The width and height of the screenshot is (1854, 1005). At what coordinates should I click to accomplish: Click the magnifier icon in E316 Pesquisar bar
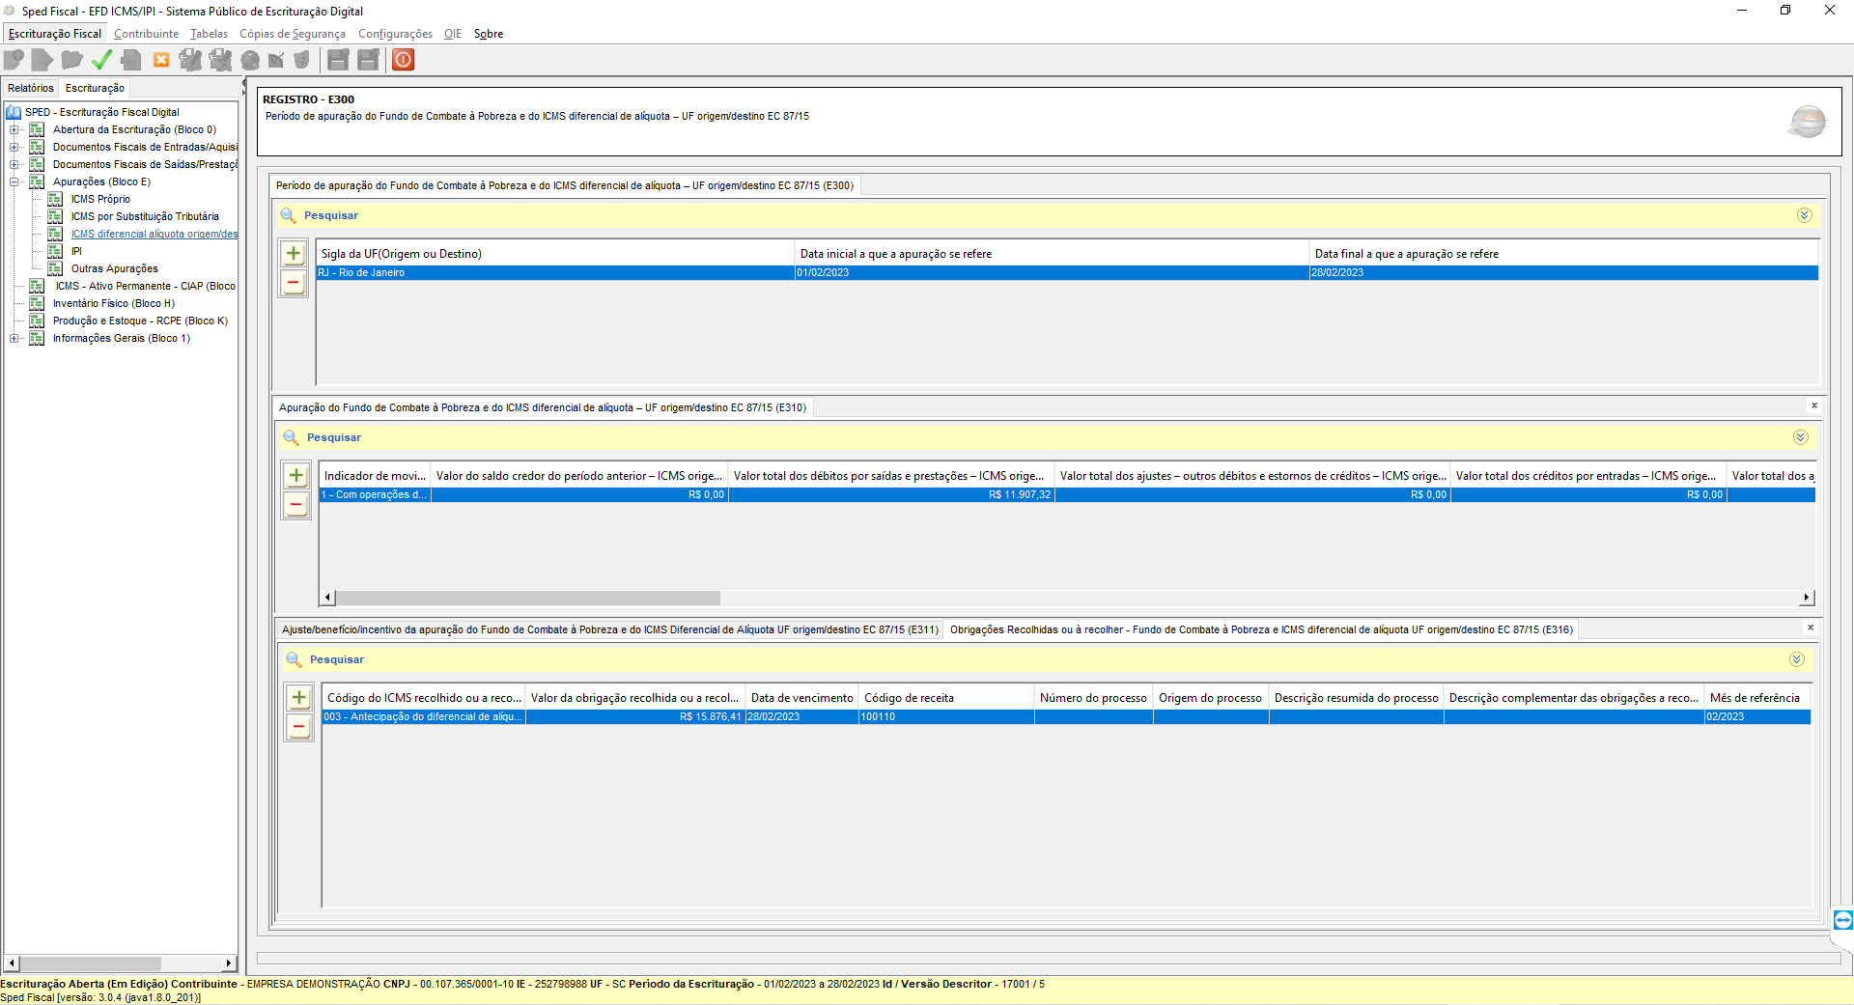pyautogui.click(x=294, y=659)
